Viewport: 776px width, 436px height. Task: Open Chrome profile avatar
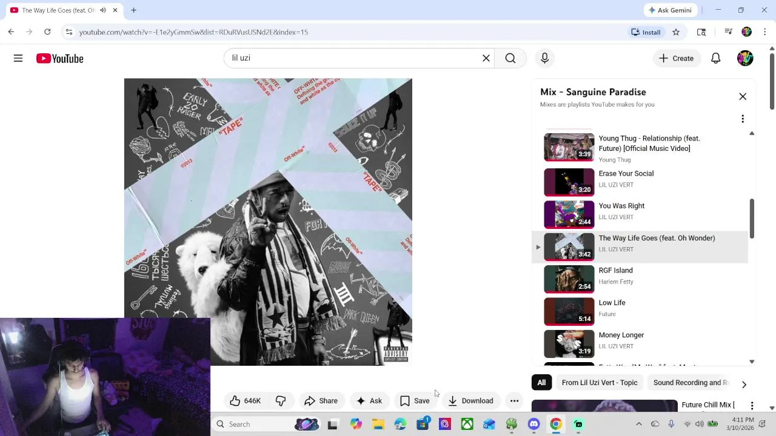pos(747,32)
